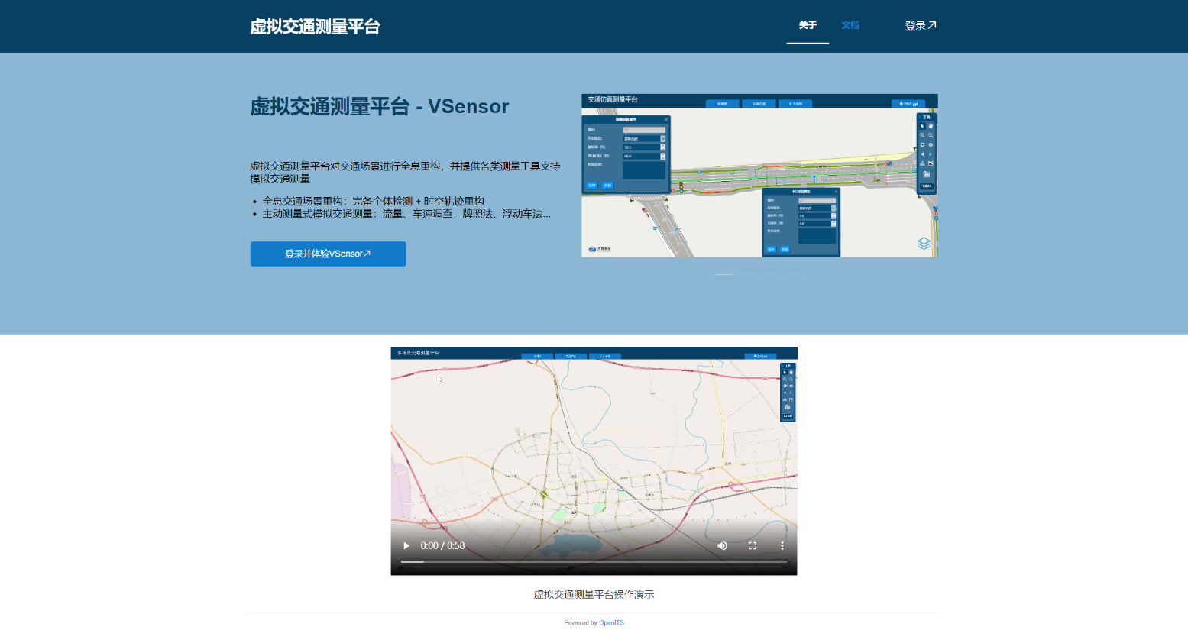
Task: Open the 文档 navigation tab
Action: click(x=850, y=25)
